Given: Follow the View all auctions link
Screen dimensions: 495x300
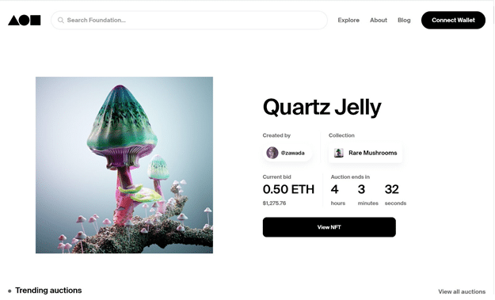Looking at the screenshot, I should coord(462,291).
